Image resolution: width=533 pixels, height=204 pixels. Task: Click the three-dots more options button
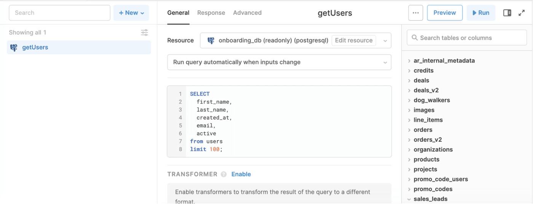(x=415, y=13)
